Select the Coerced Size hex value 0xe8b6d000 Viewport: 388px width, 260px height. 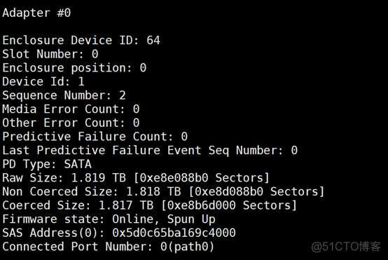pos(202,205)
